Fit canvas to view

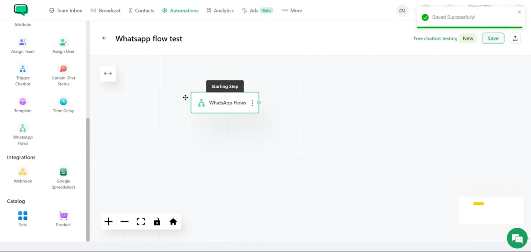click(141, 222)
